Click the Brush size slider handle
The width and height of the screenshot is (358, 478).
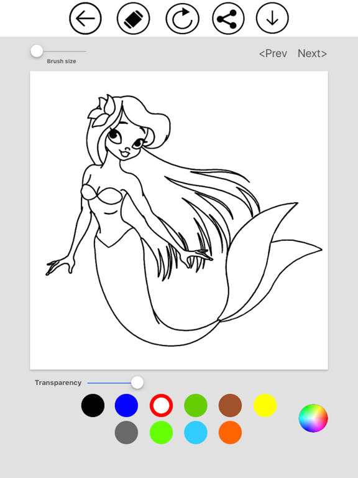(x=37, y=51)
